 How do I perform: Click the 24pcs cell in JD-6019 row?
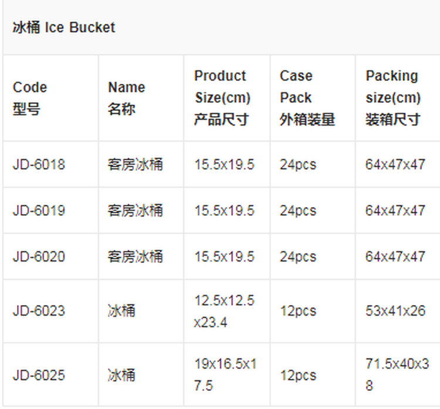coord(298,211)
